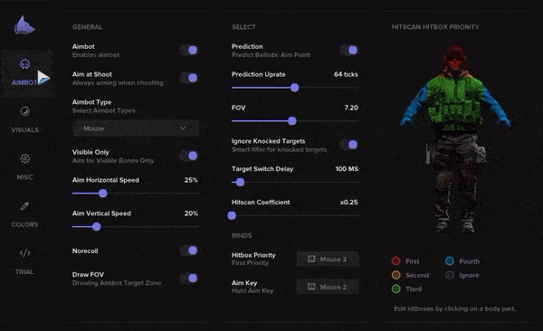The image size is (543, 331).
Task: Open the Trial code brackets icon
Action: click(24, 253)
